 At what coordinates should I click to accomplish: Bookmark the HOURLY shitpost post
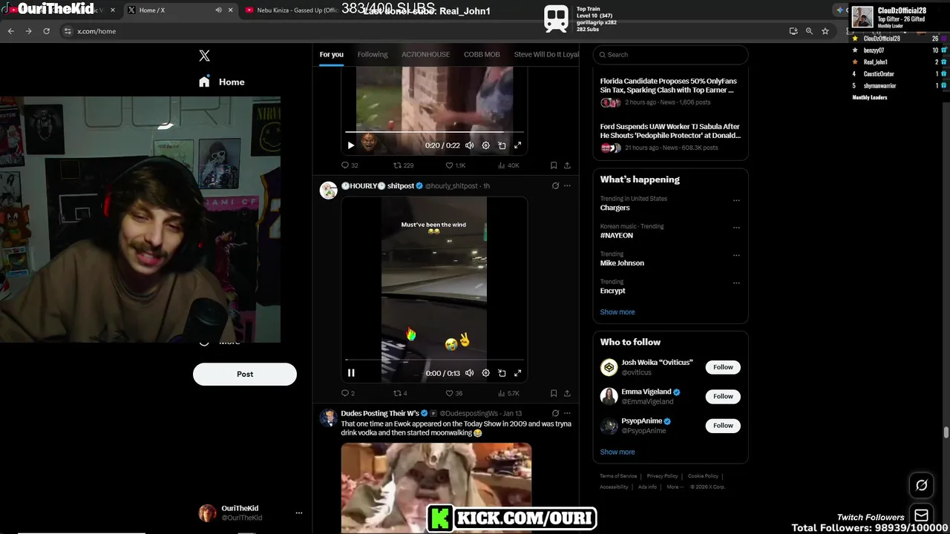554,393
